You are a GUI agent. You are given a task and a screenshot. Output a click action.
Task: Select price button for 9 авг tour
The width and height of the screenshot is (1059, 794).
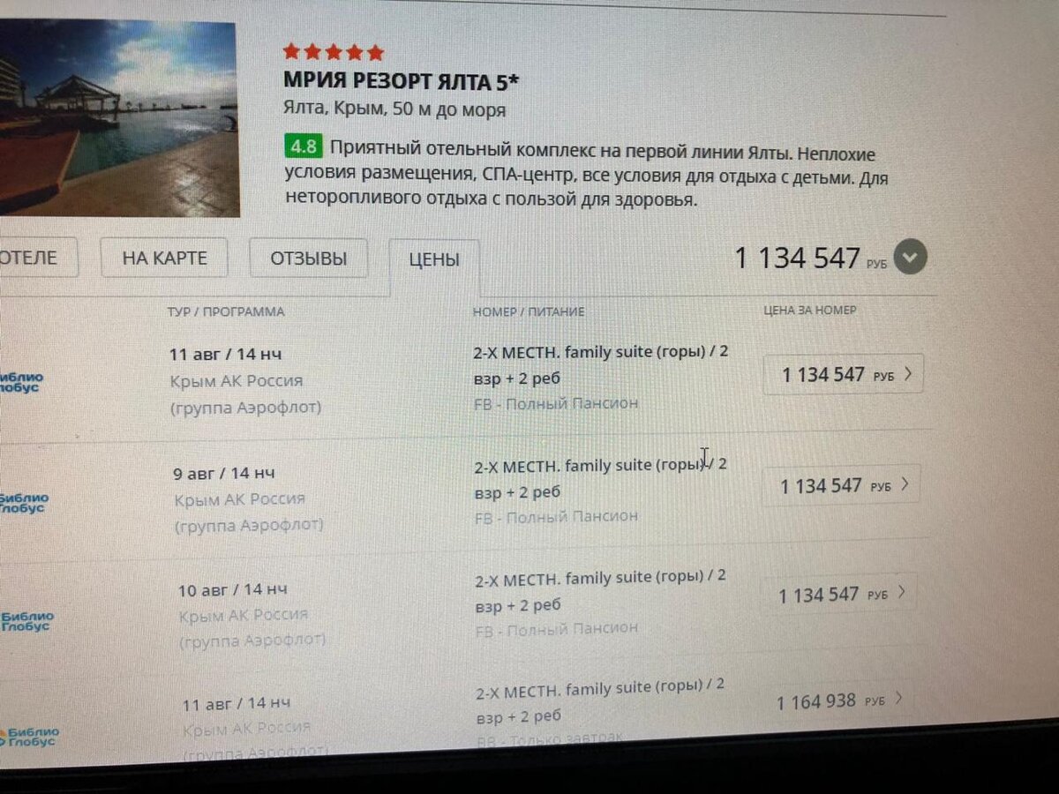[840, 486]
